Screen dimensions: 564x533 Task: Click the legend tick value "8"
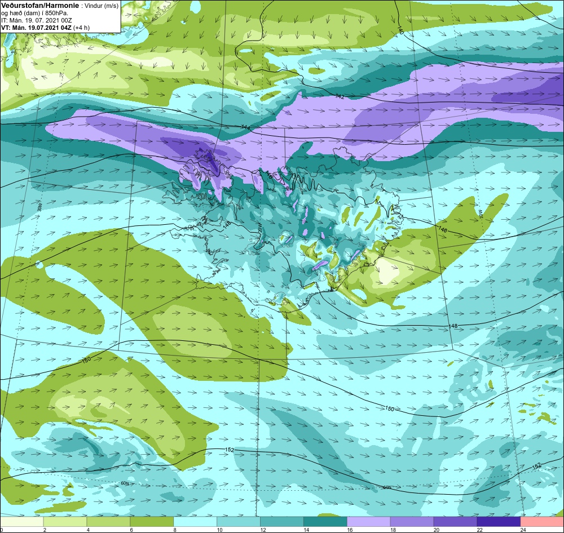click(x=175, y=530)
